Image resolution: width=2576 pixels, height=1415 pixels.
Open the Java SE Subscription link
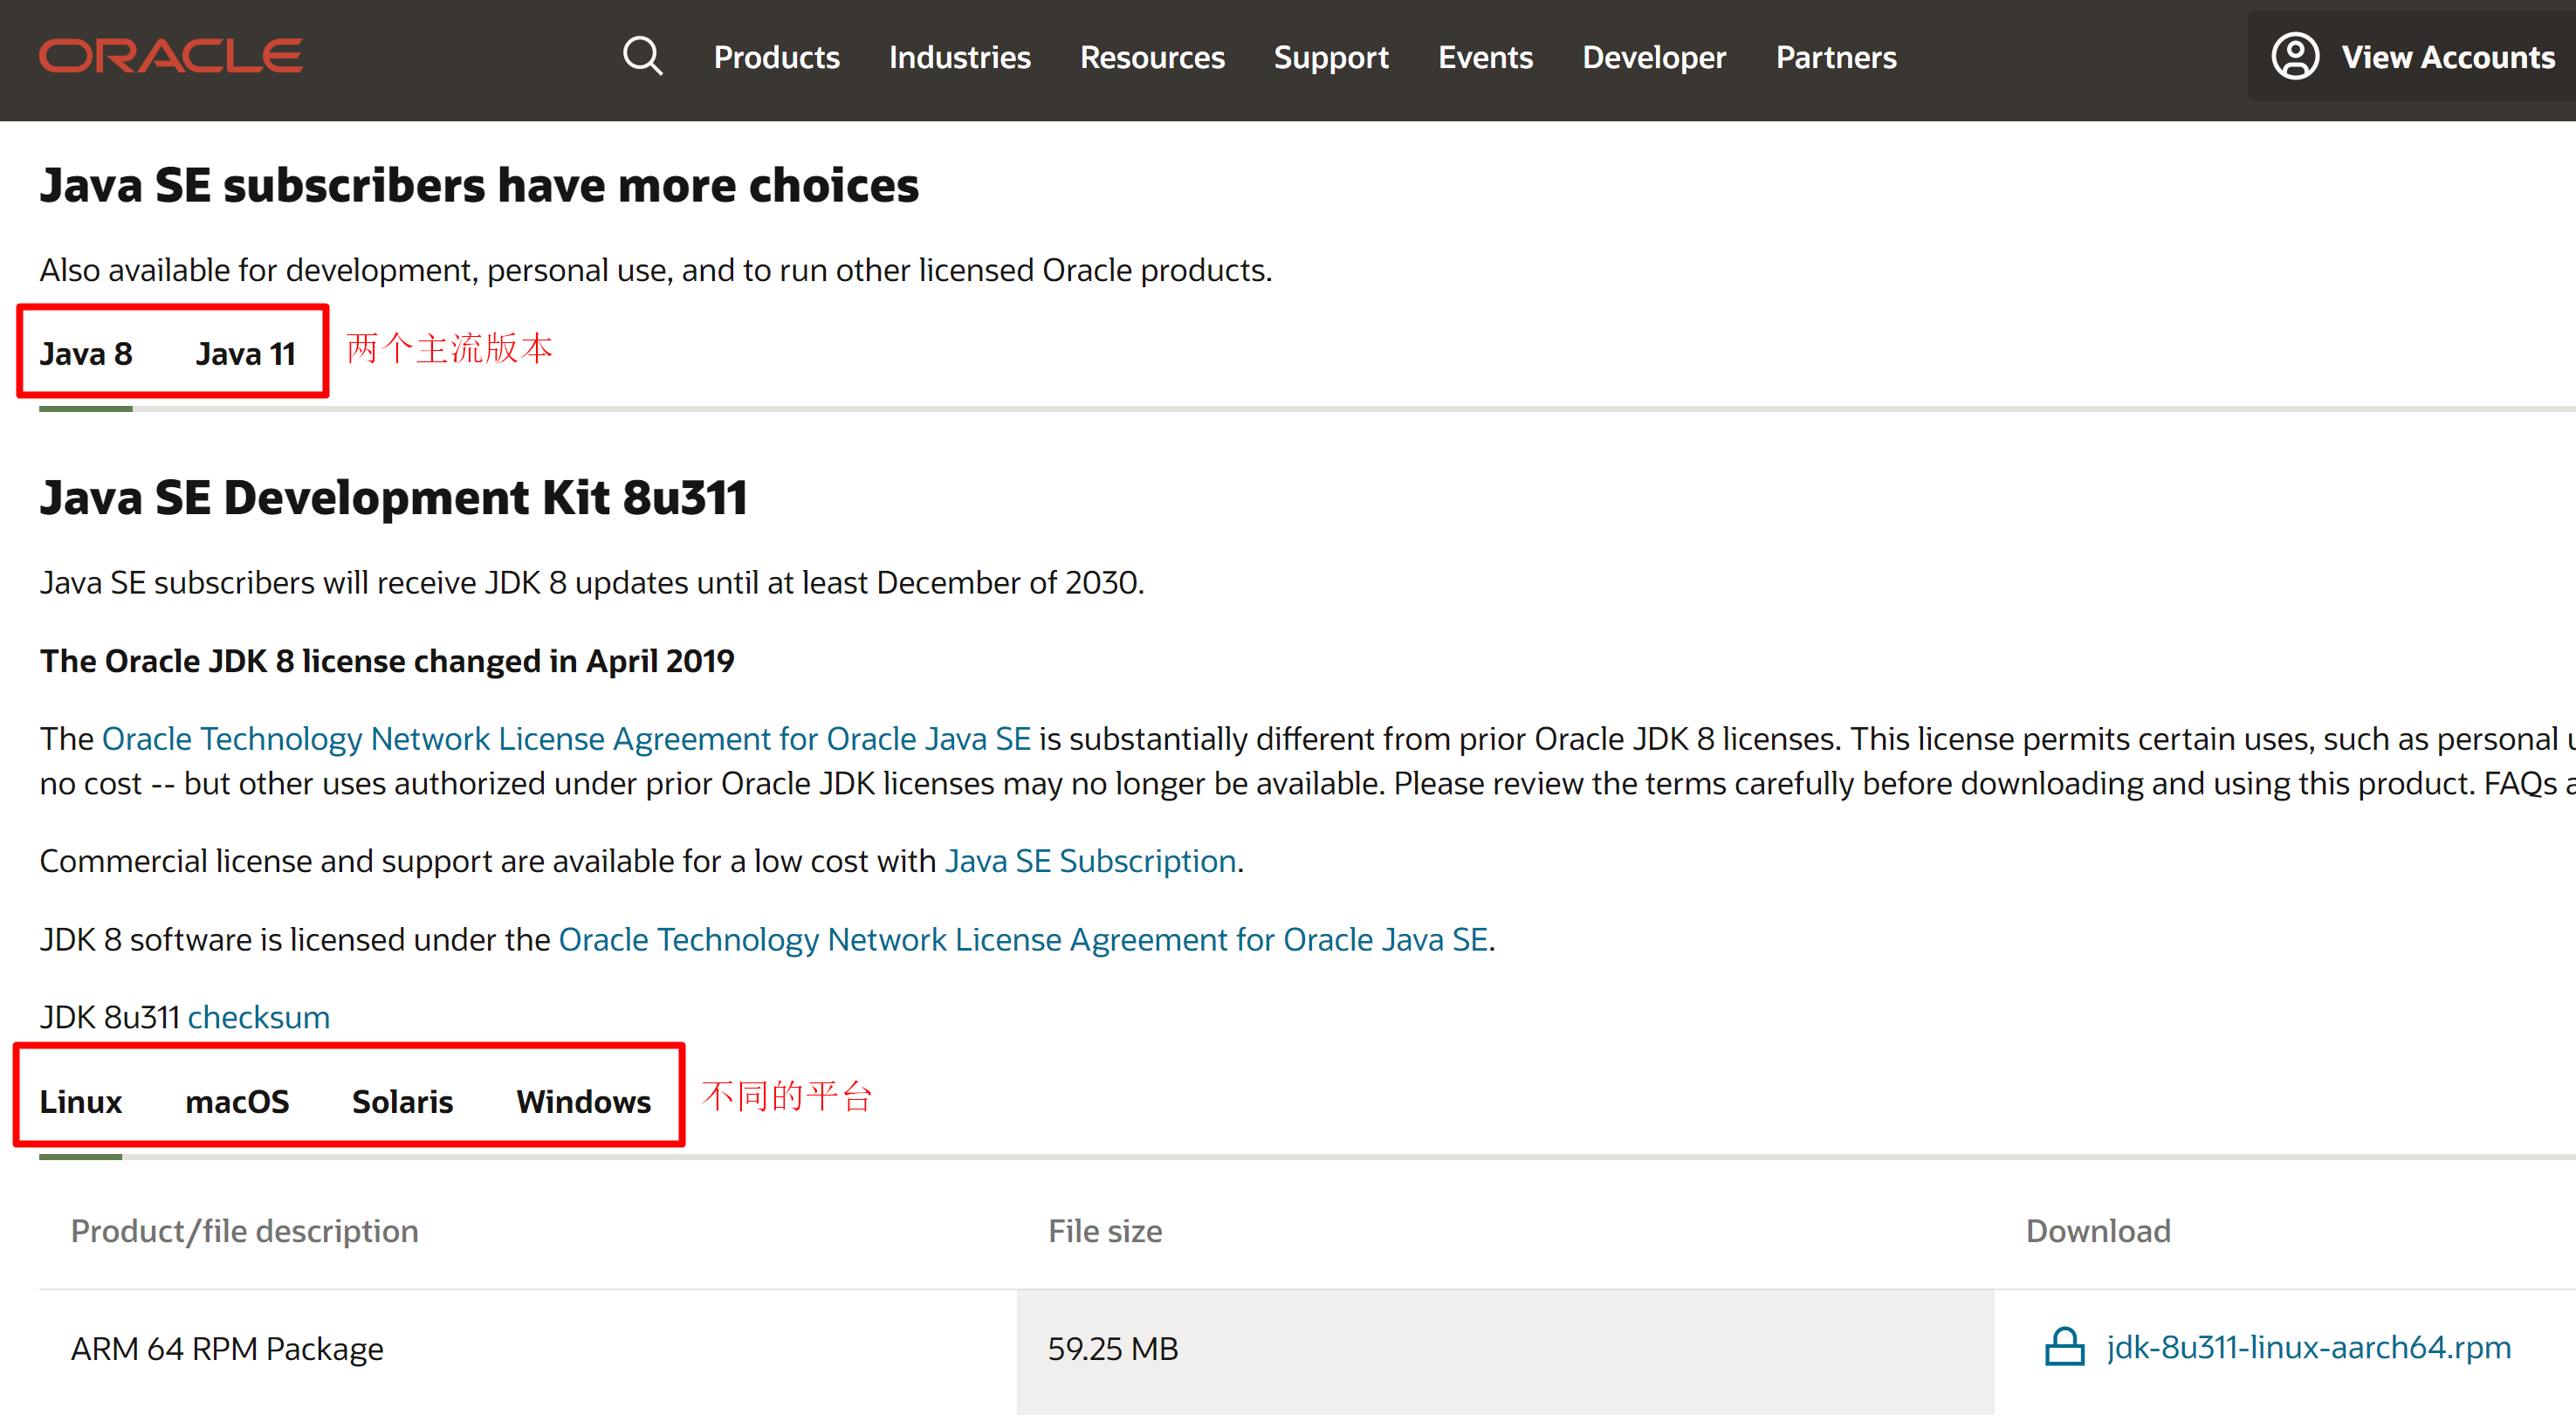[1091, 860]
